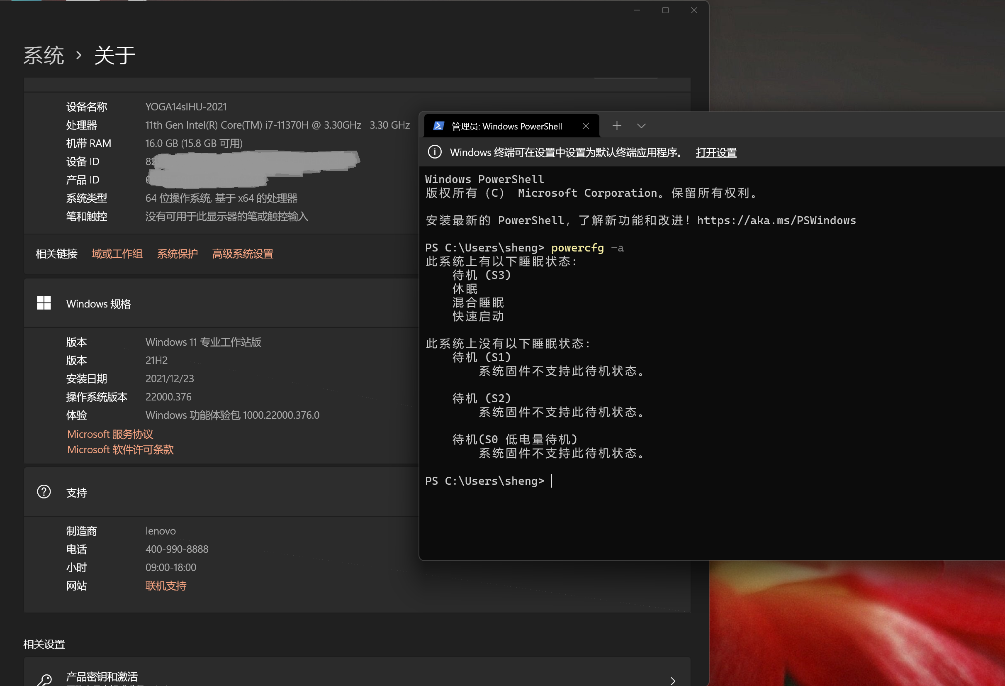Open Microsoft 服务协议 link
Screen dimensions: 1005x686
pyautogui.click(x=110, y=434)
